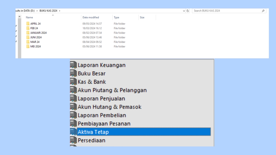
Task: Expand the chevron after BUKU KAS 2024
Action: point(60,11)
